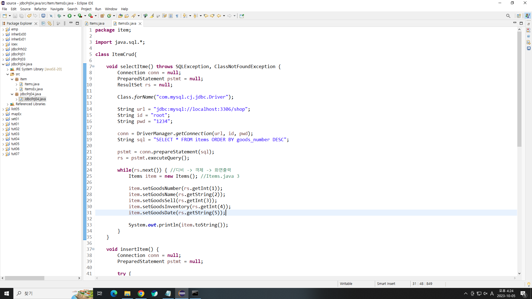Toggle Link with Editor in Package Explorer
The height and width of the screenshot is (299, 532).
point(49,24)
